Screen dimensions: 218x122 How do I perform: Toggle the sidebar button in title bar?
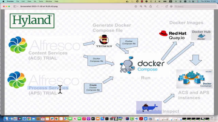[x=15, y=6]
